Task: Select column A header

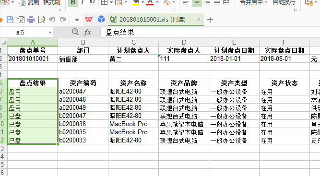Action: click(x=33, y=42)
